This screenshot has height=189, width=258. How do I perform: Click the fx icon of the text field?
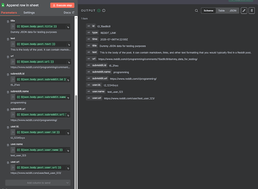pos(13,44)
